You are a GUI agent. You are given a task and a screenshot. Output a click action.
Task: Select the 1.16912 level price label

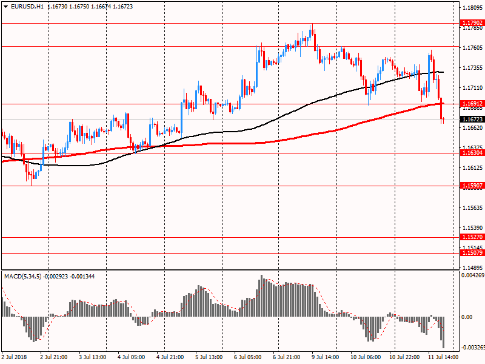pos(472,103)
